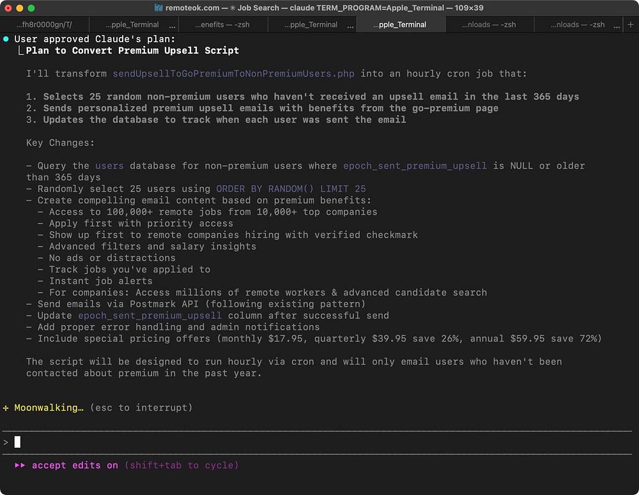The width and height of the screenshot is (639, 495).
Task: Toggle the accept edits on mode indicator
Action: pos(75,466)
